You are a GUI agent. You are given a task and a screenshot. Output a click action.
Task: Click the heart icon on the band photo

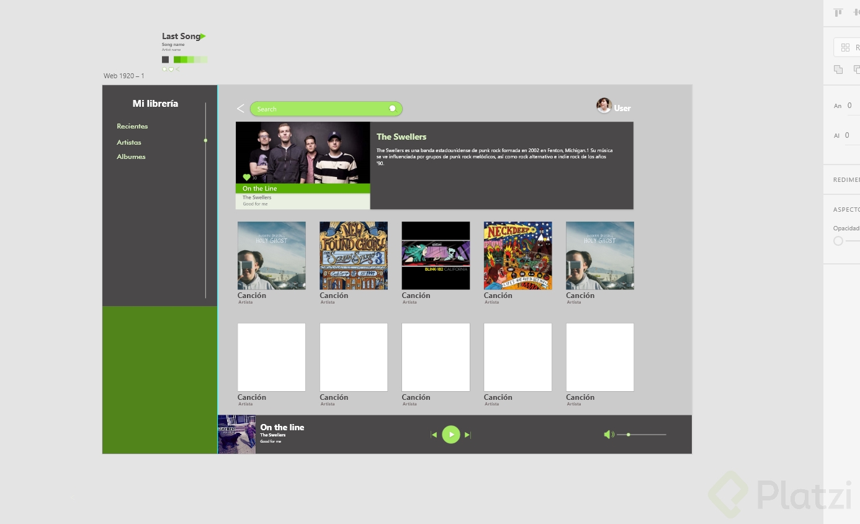point(246,178)
